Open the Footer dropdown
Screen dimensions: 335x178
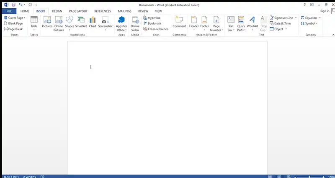[204, 24]
